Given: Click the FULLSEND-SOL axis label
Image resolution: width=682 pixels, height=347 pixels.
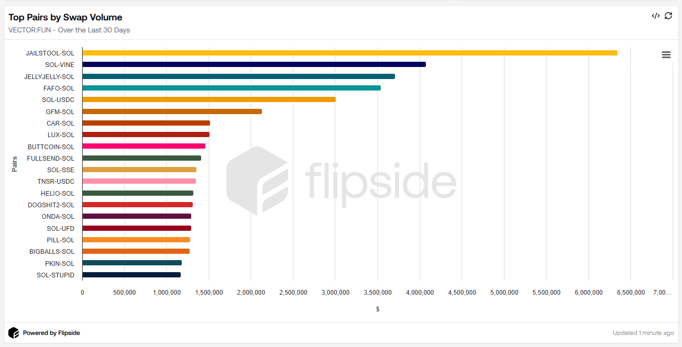Looking at the screenshot, I should pos(50,158).
